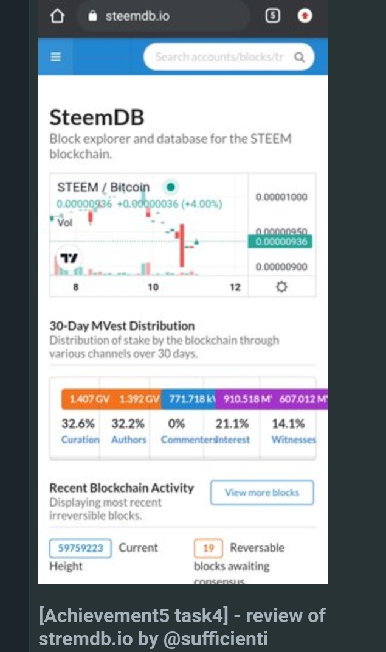The height and width of the screenshot is (652, 386).
Task: Open the View more blocks button
Action: 262,493
